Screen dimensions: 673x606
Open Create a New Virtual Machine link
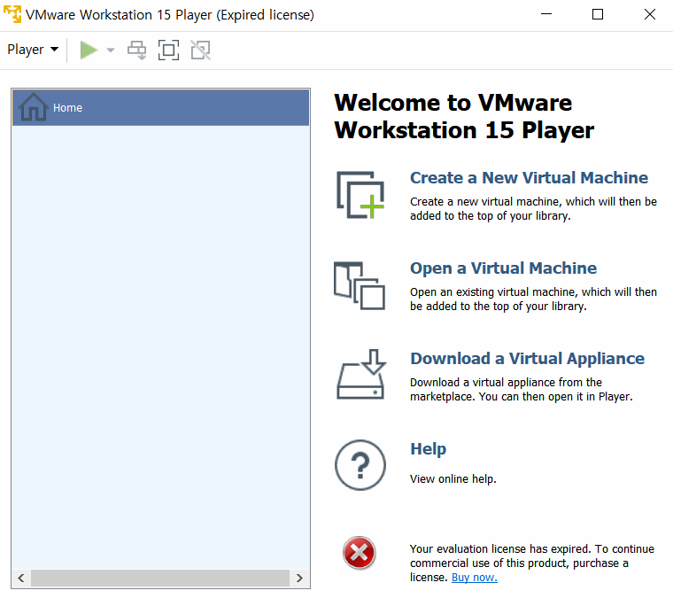click(529, 178)
